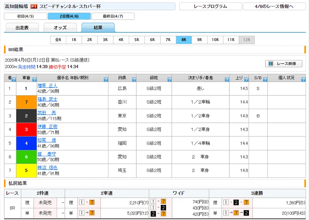Click help icon in 決まり手/着差 header

tap(227, 80)
